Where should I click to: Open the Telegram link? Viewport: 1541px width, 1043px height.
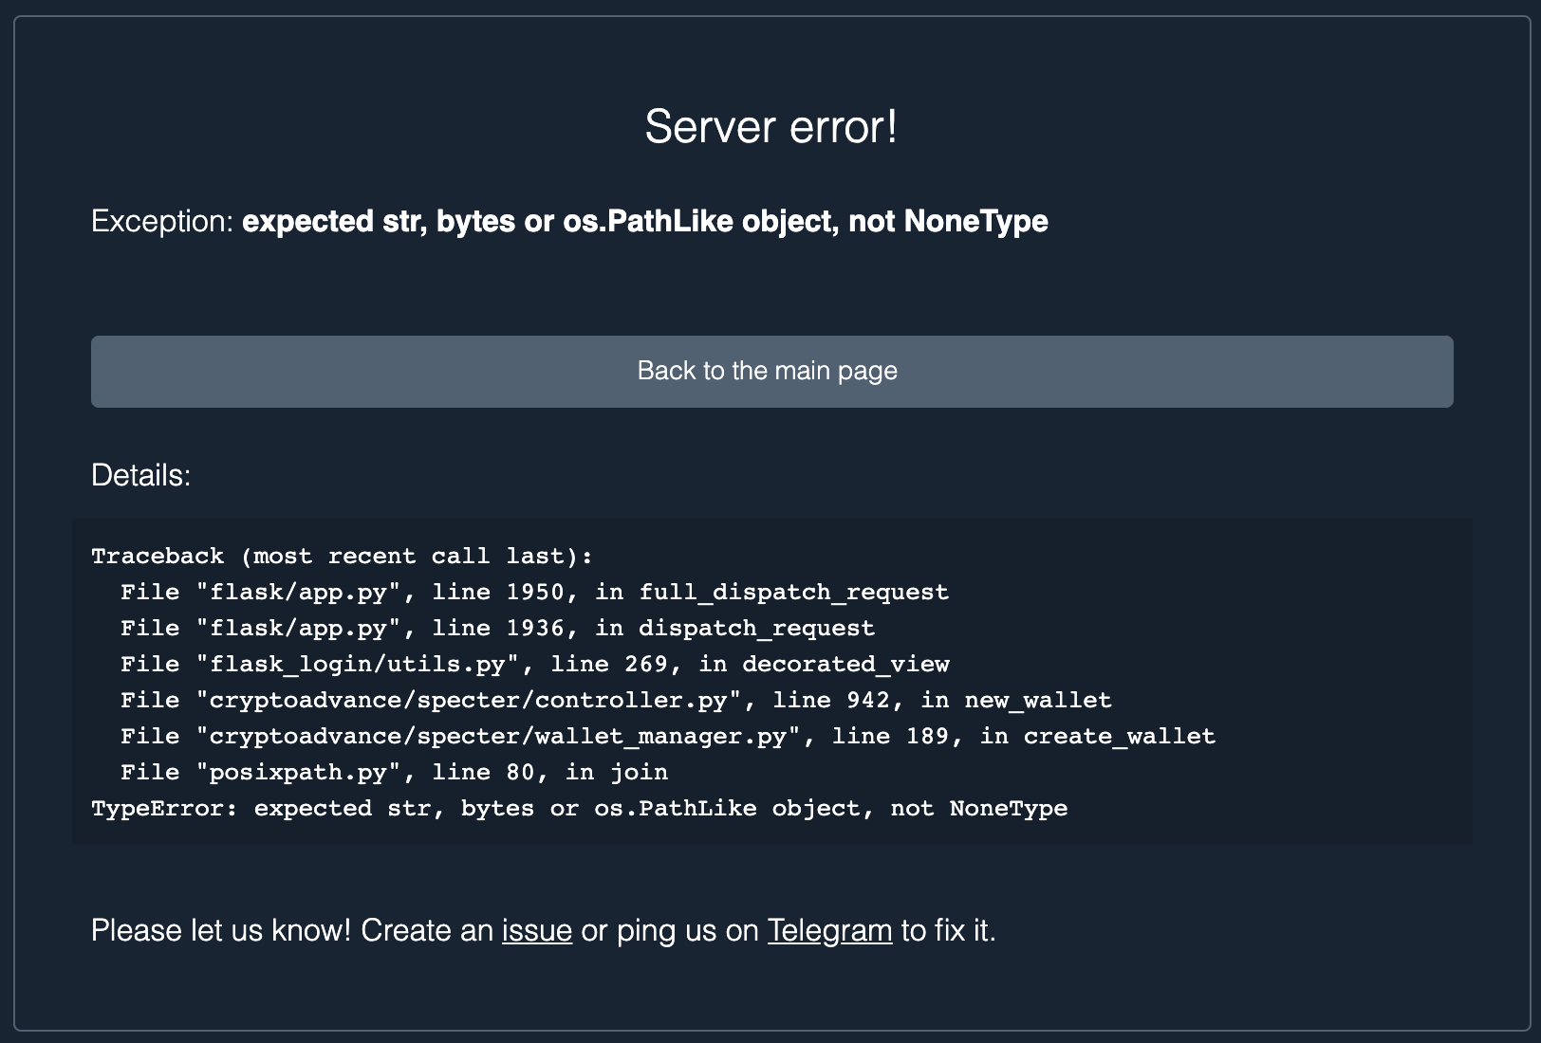coord(829,930)
